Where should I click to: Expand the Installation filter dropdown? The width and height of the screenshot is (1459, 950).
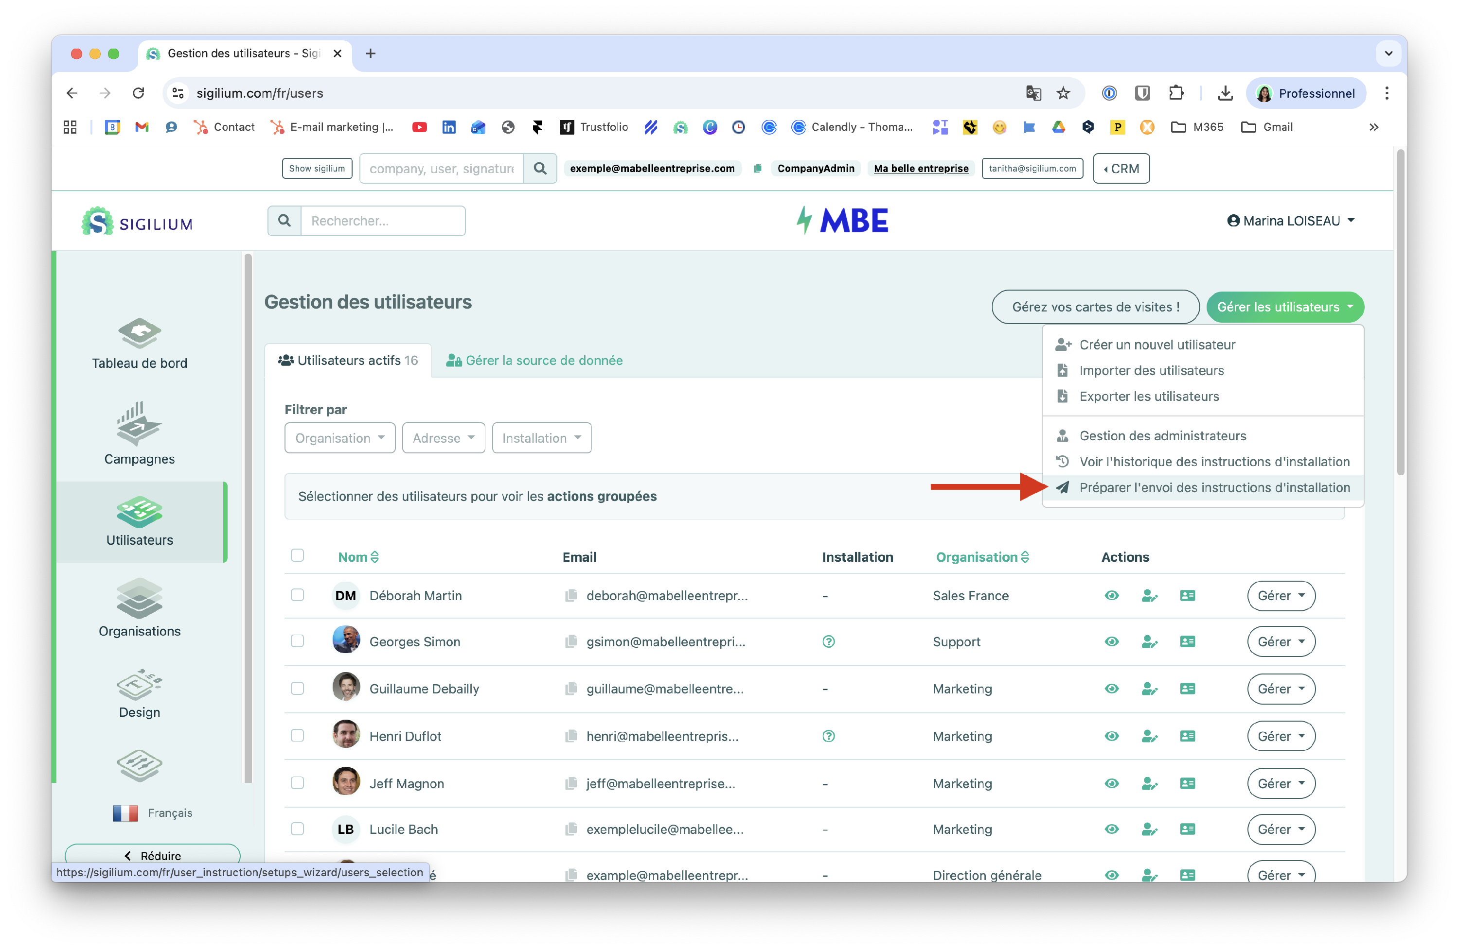point(541,438)
